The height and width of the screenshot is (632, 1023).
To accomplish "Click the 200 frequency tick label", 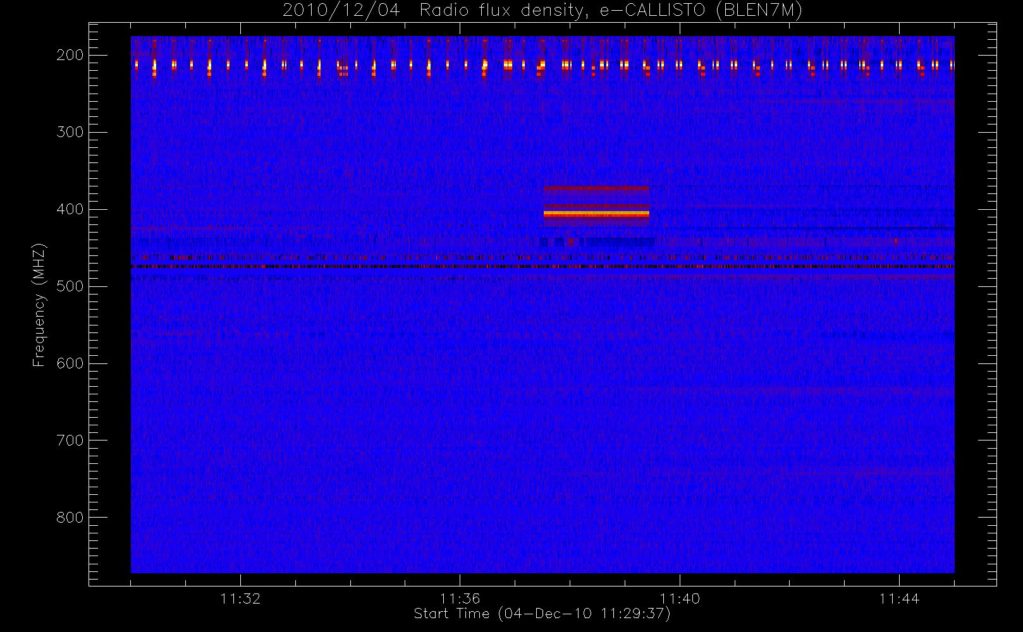I will pos(70,55).
